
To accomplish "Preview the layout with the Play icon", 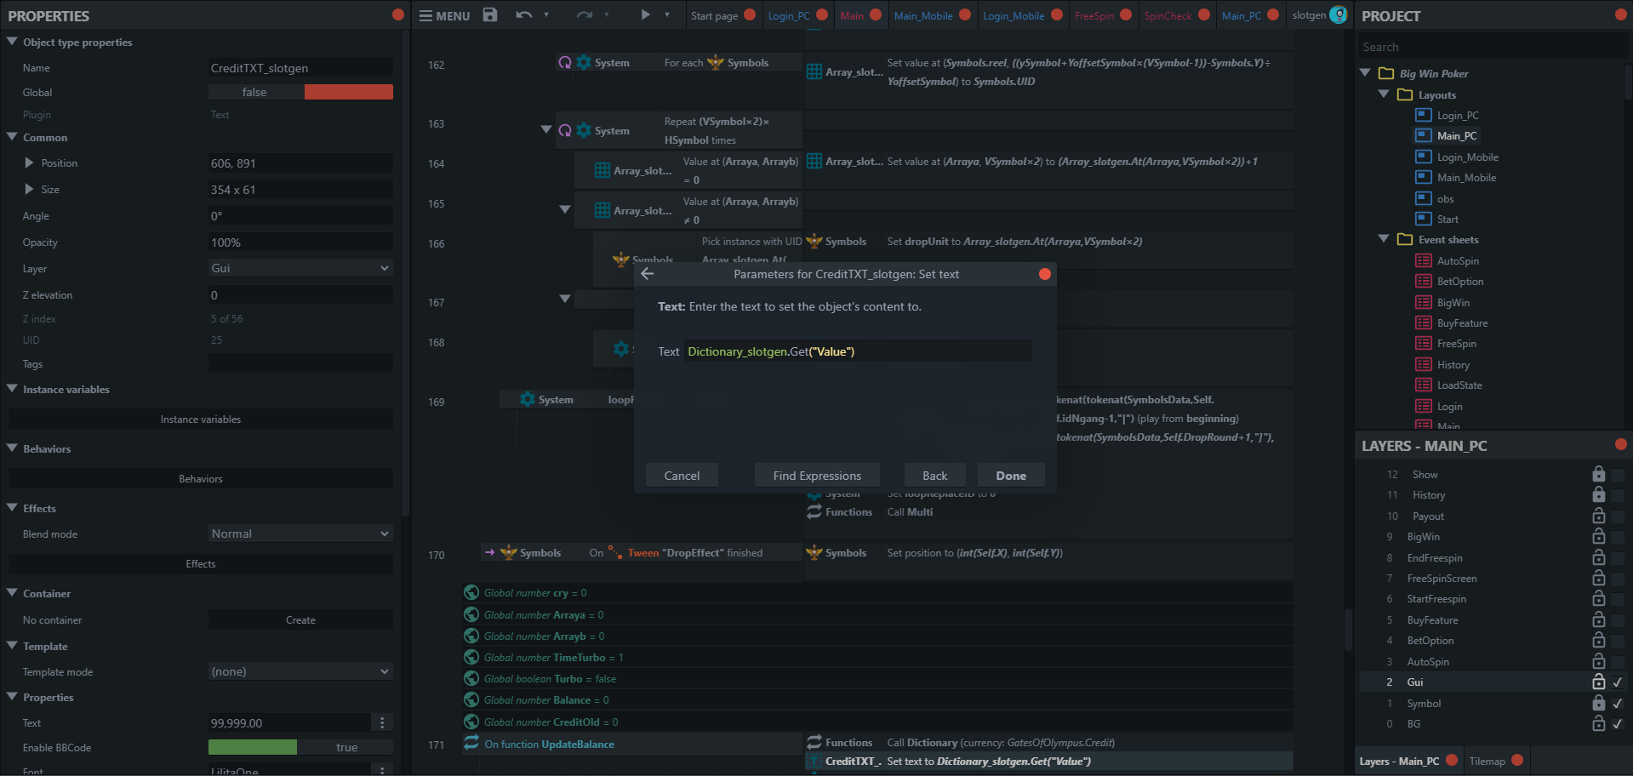I will tap(645, 14).
